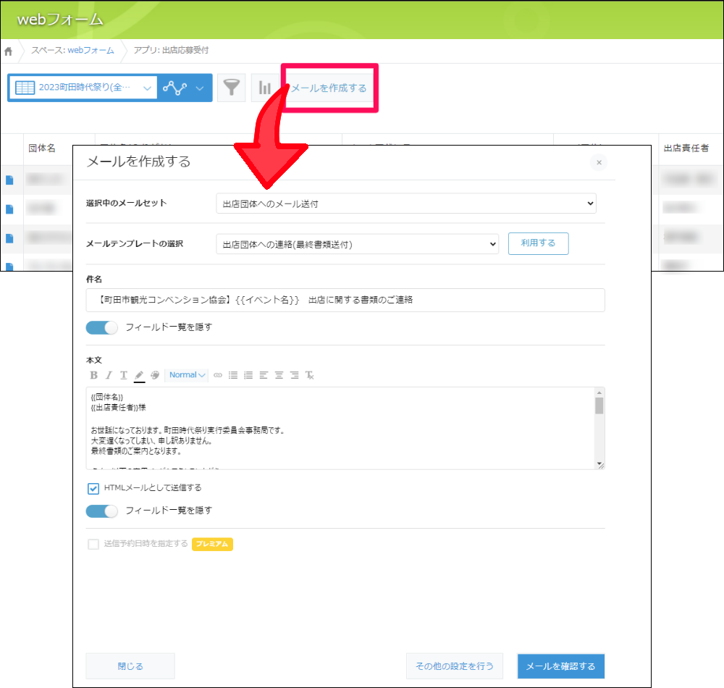Click the メールを作成する button
Screen dimensions: 724x688
(329, 88)
